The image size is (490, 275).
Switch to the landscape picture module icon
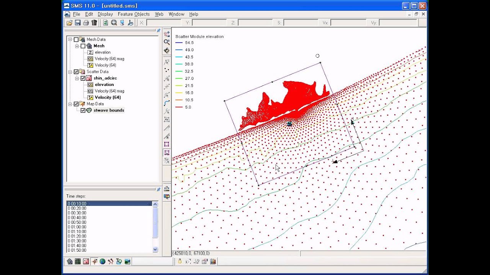[x=127, y=262]
